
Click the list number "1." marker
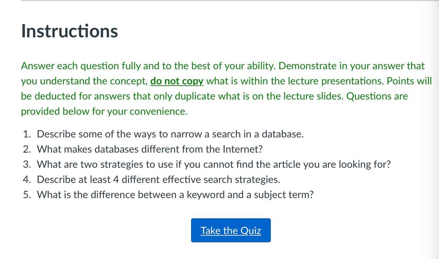tap(27, 134)
